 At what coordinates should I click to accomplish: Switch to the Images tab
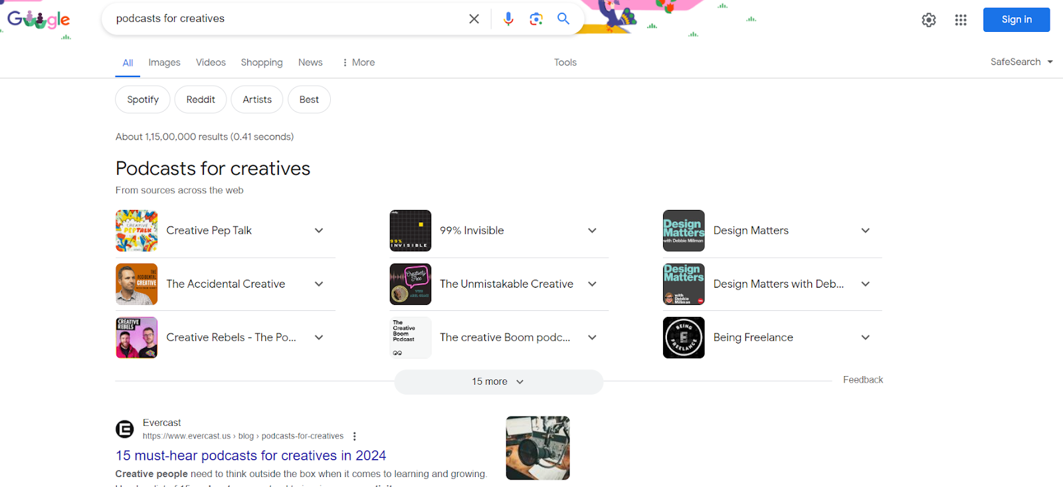[164, 62]
